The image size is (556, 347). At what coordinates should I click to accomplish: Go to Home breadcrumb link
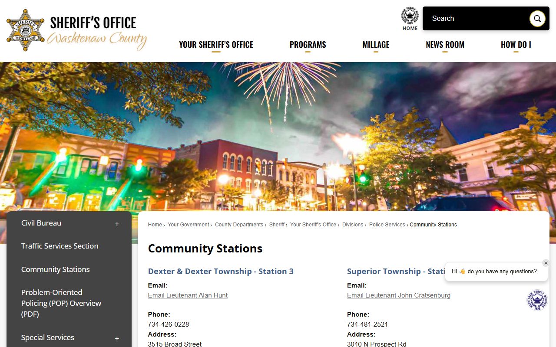(155, 225)
